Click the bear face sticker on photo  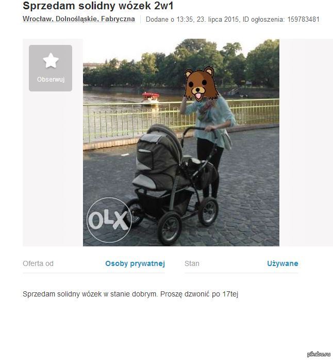coord(201,84)
